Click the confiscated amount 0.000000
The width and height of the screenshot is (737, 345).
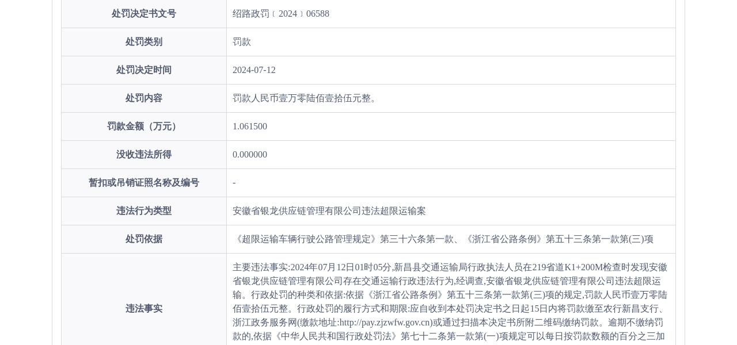click(250, 154)
